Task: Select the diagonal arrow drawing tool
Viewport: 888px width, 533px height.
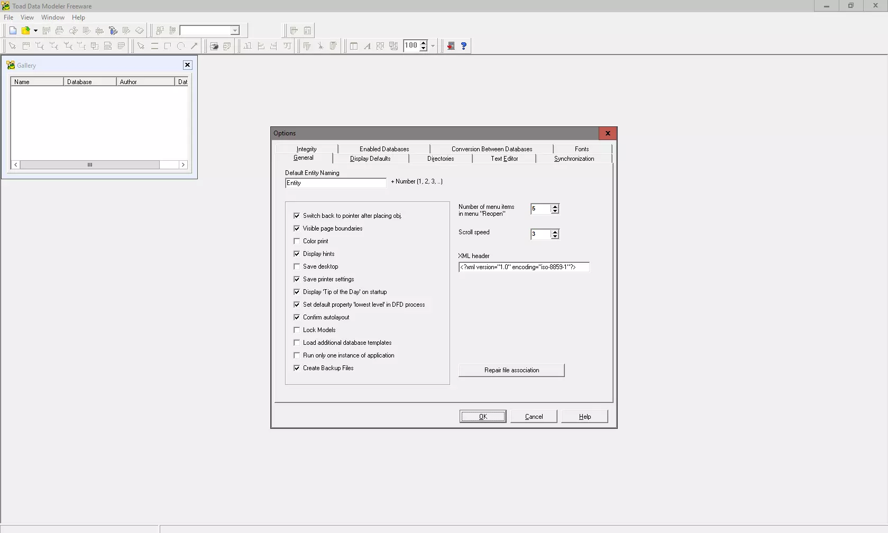Action: pyautogui.click(x=194, y=46)
